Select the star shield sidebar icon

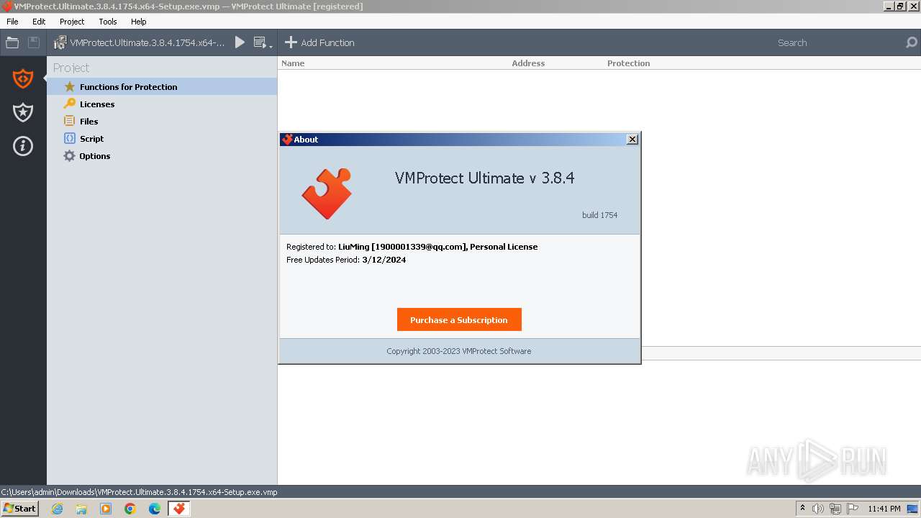pos(23,112)
